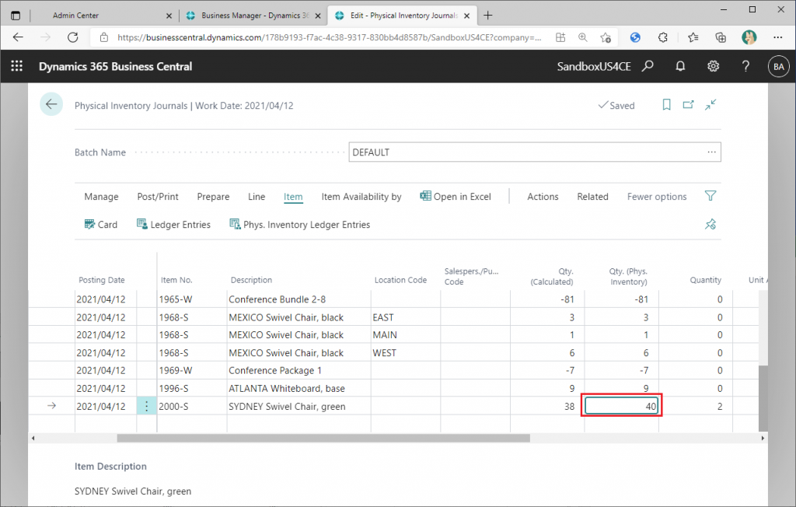Viewport: 796px width, 507px height.
Task: Click the Description column header
Action: 251,280
